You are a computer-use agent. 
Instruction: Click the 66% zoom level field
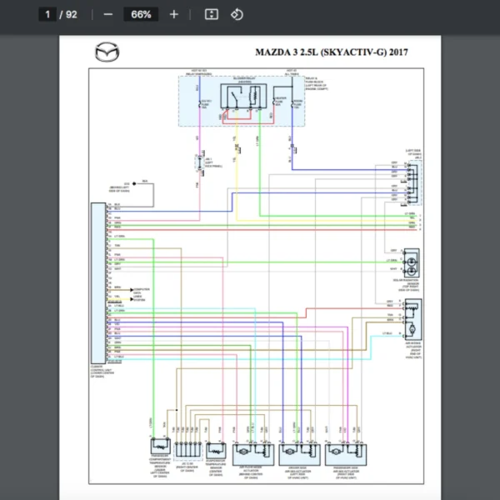click(x=141, y=14)
